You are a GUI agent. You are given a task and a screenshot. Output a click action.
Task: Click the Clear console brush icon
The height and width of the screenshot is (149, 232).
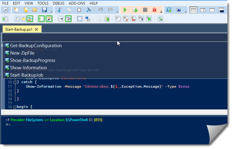click(x=87, y=10)
